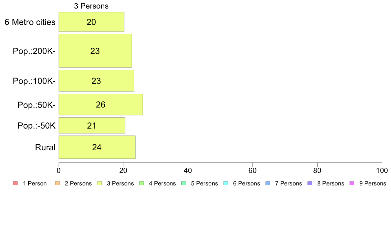Image resolution: width=391 pixels, height=242 pixels.
Task: Select the 9 Persons magenta legend swatch
Action: pyautogui.click(x=352, y=183)
